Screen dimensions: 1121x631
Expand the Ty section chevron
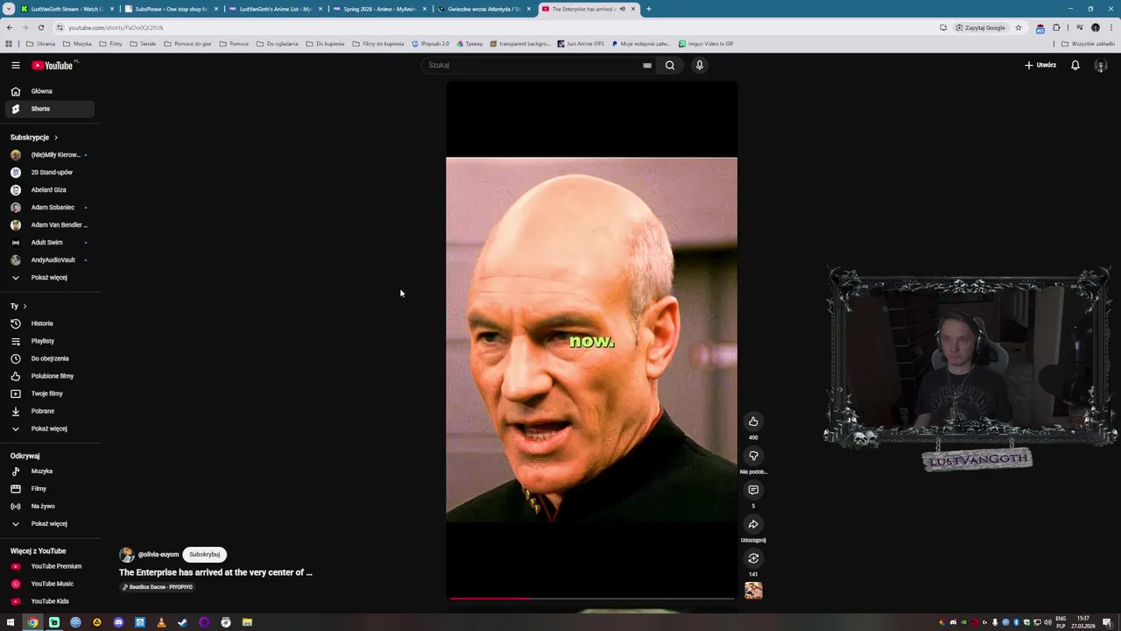[x=25, y=306]
